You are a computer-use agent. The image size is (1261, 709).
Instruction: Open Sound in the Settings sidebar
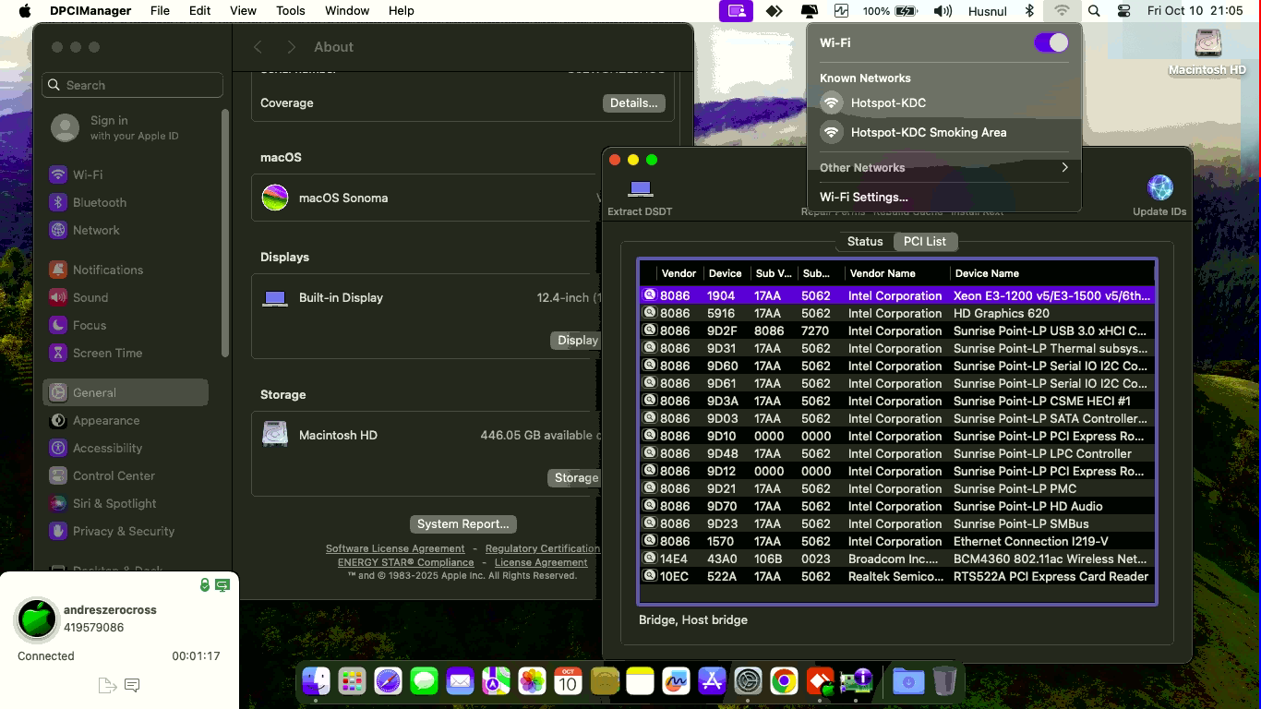126,297
